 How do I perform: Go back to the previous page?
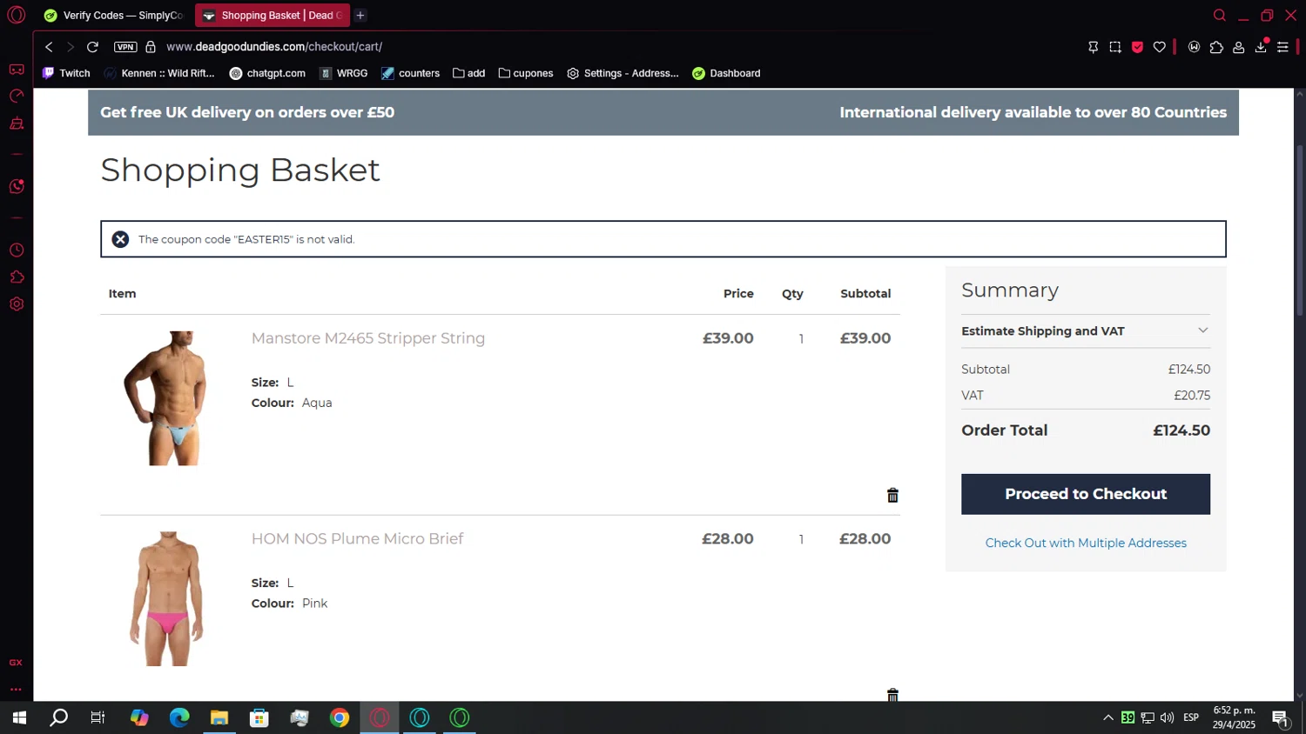[49, 47]
